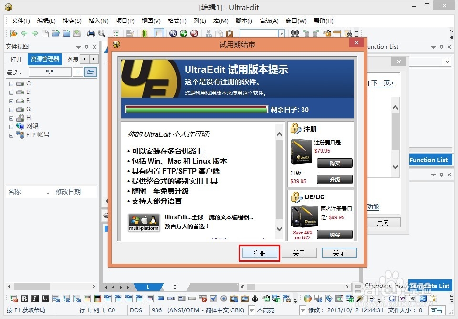Select the Print tool in the top toolbar
Screen dimensions: 458x319
[92, 33]
